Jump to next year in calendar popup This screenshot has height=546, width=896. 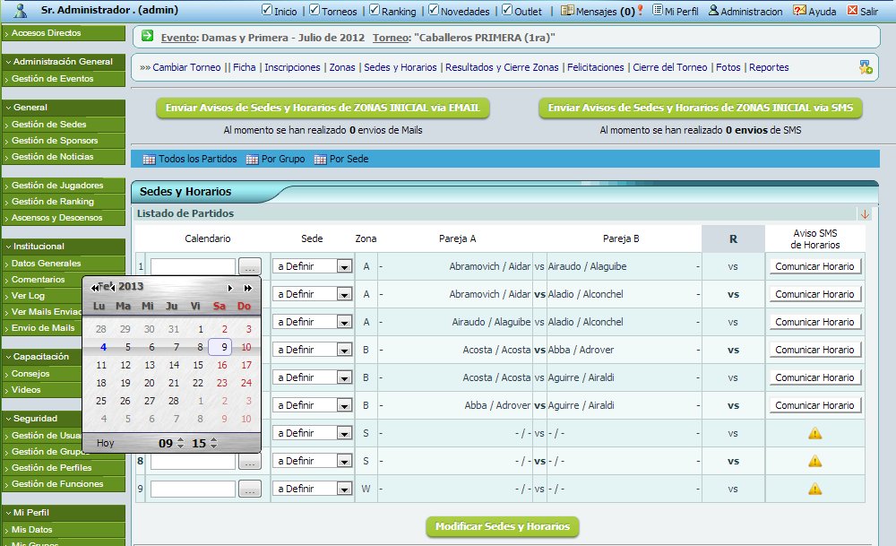(247, 288)
